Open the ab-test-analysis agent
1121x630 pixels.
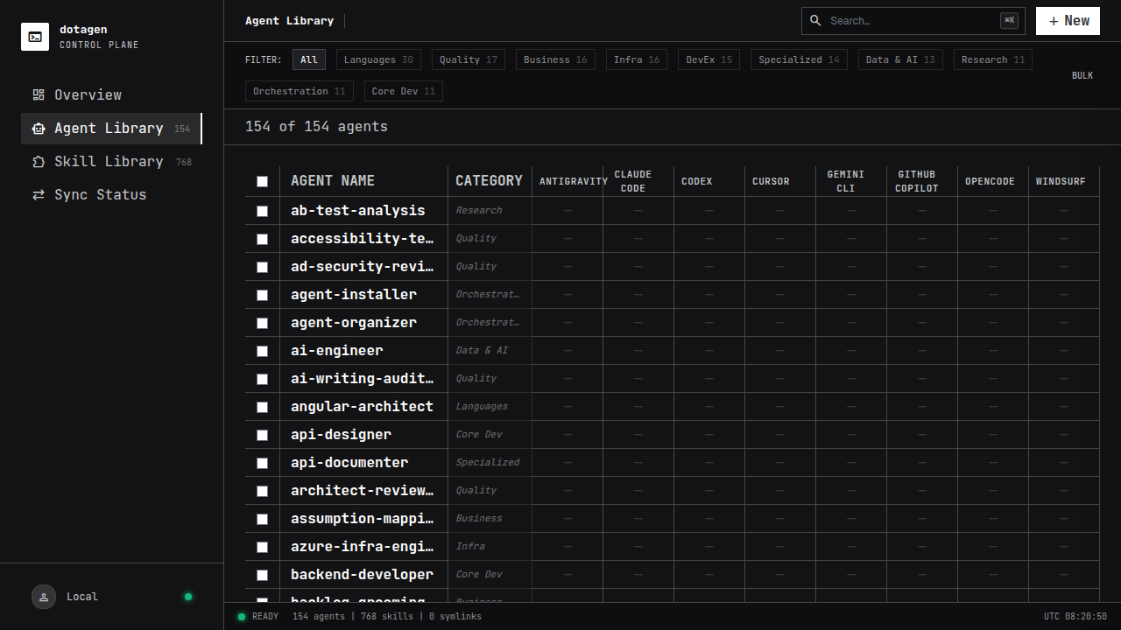pyautogui.click(x=357, y=211)
